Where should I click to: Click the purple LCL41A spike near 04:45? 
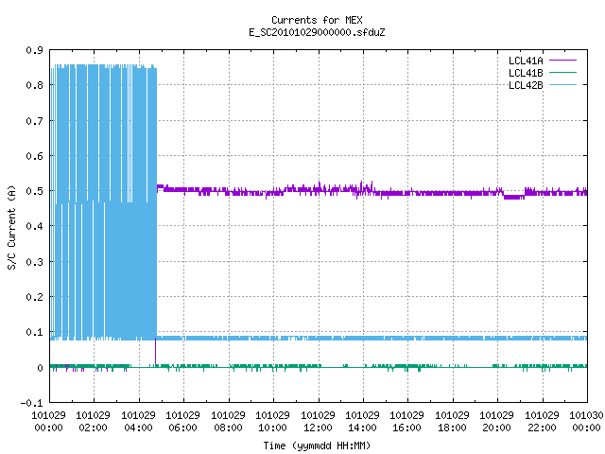pyautogui.click(x=155, y=352)
